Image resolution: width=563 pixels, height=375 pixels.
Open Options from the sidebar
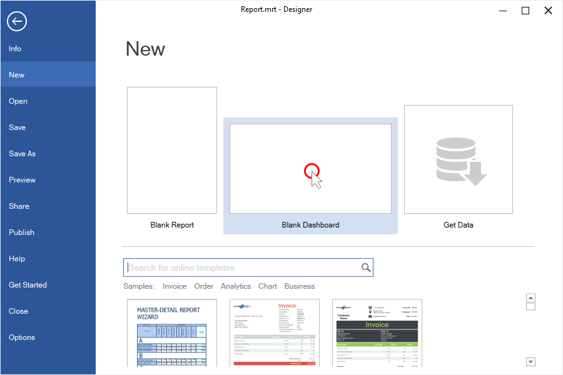[x=22, y=337]
